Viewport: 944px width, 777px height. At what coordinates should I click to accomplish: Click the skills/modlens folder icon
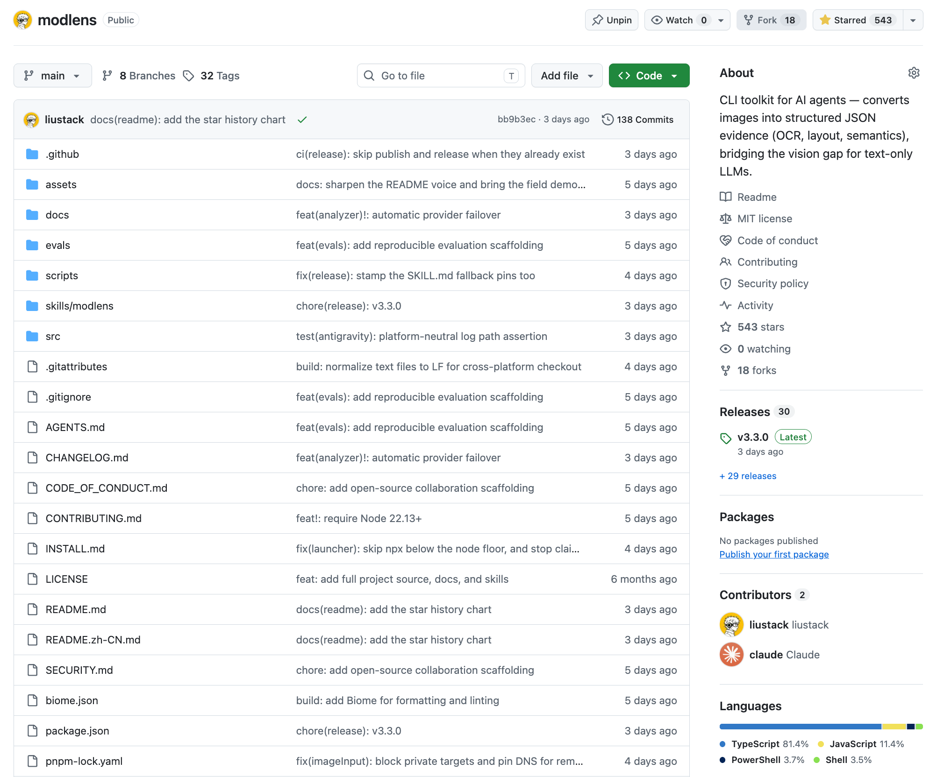[32, 306]
